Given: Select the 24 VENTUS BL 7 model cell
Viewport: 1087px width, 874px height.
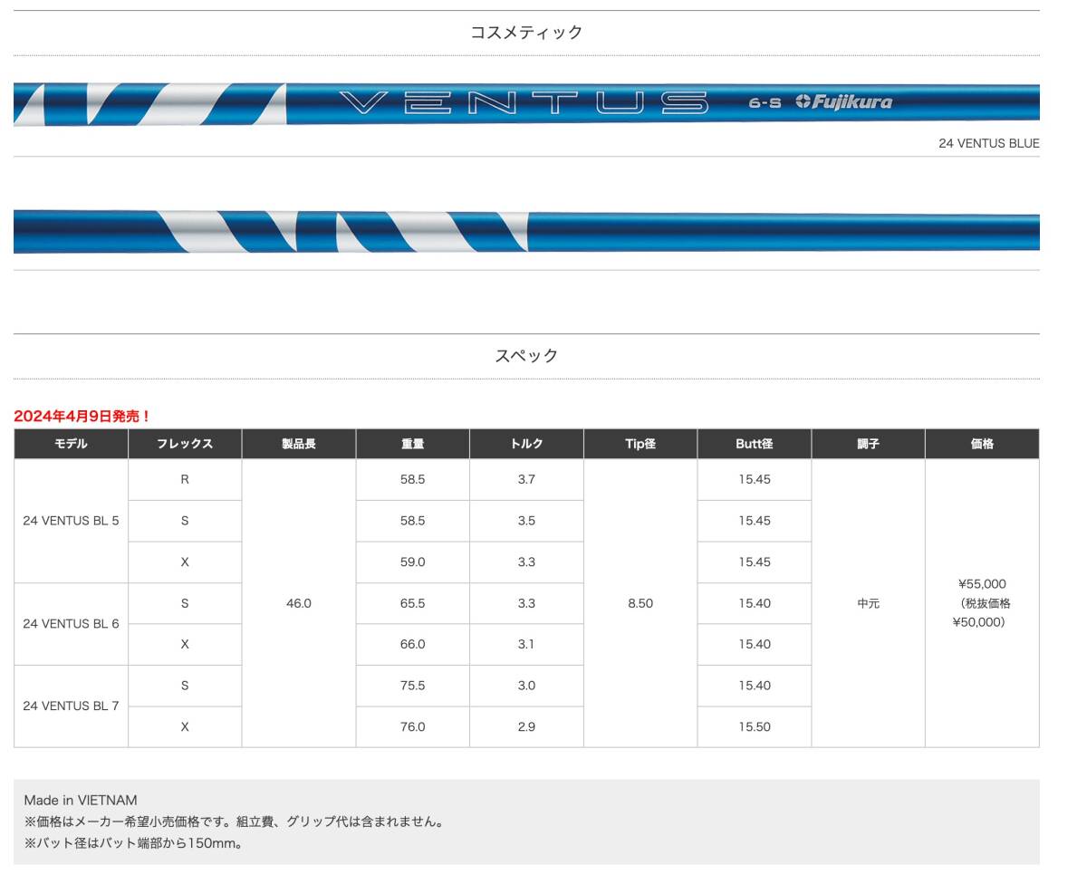Looking at the screenshot, I should click(x=71, y=706).
